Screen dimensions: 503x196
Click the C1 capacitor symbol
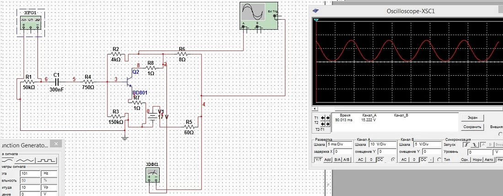57,81
